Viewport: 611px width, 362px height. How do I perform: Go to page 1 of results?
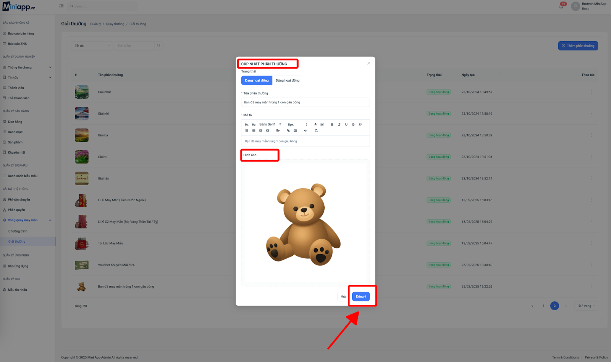[x=543, y=306]
